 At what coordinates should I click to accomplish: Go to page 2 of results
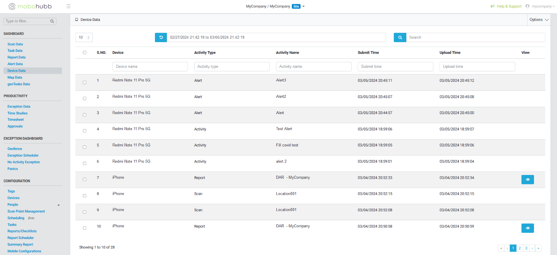point(519,248)
